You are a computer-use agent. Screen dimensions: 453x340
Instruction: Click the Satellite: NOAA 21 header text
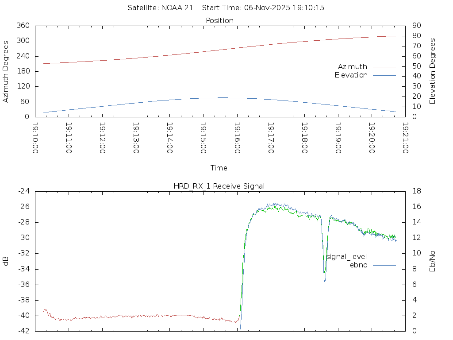coord(160,8)
